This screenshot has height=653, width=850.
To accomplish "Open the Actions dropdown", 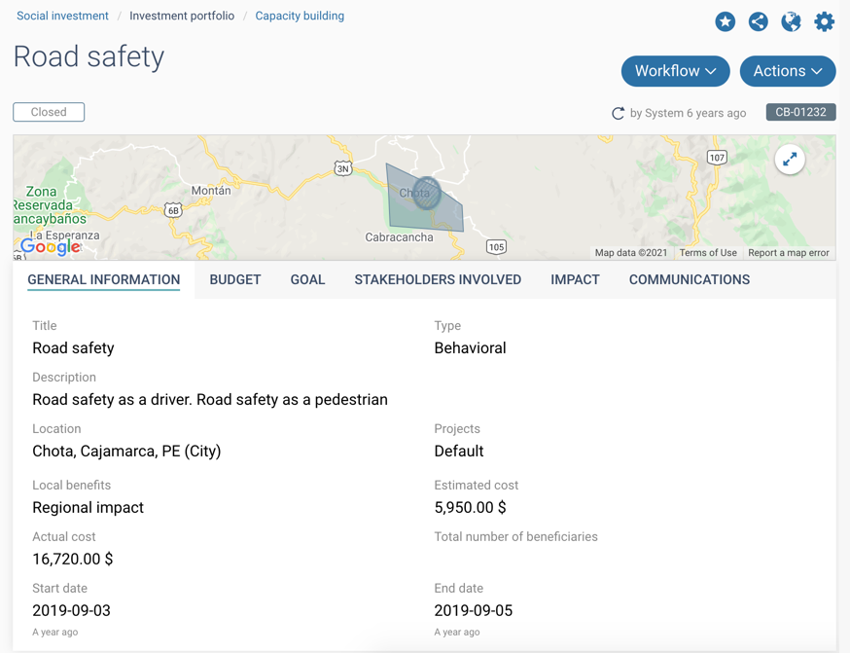I will 787,71.
